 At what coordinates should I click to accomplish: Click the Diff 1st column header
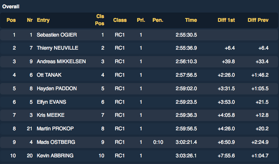(226, 20)
